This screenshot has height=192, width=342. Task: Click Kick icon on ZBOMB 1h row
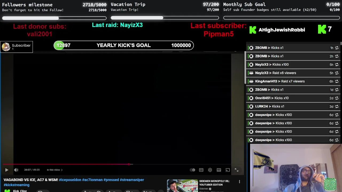tap(251, 48)
